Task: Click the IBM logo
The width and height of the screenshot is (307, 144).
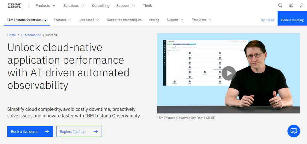Action: pyautogui.click(x=14, y=5)
